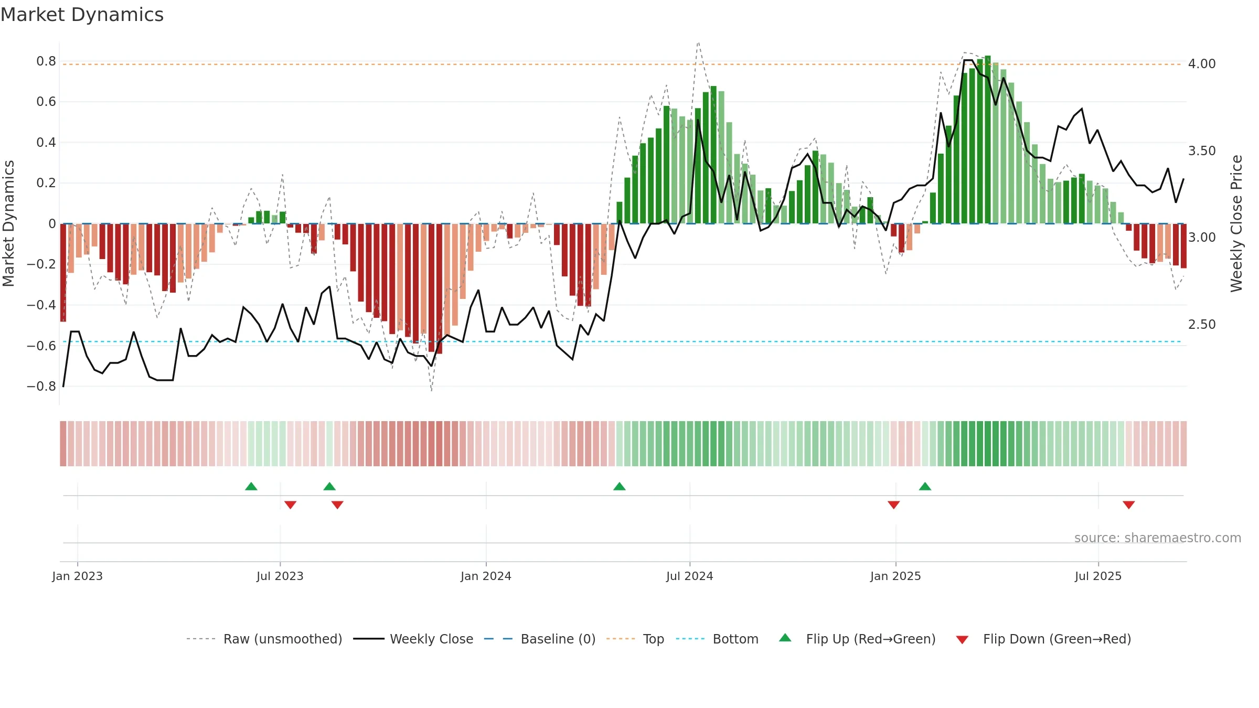Click the Jul 2023 x-axis label
Viewport: 1259px width, 708px height.
click(x=280, y=576)
